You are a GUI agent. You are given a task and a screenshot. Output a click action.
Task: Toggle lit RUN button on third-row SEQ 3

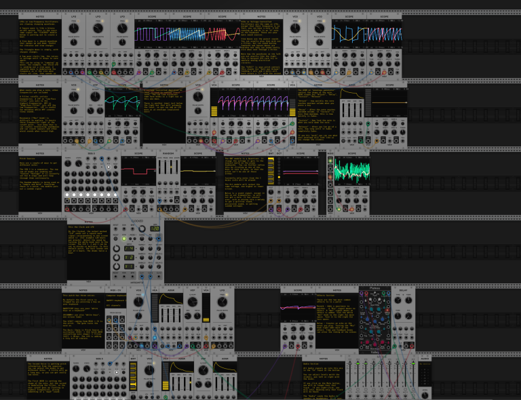click(109, 167)
